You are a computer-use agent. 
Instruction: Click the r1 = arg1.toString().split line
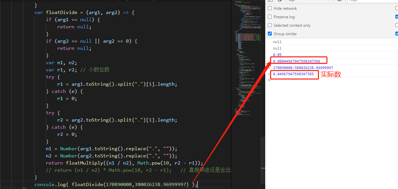pos(117,84)
